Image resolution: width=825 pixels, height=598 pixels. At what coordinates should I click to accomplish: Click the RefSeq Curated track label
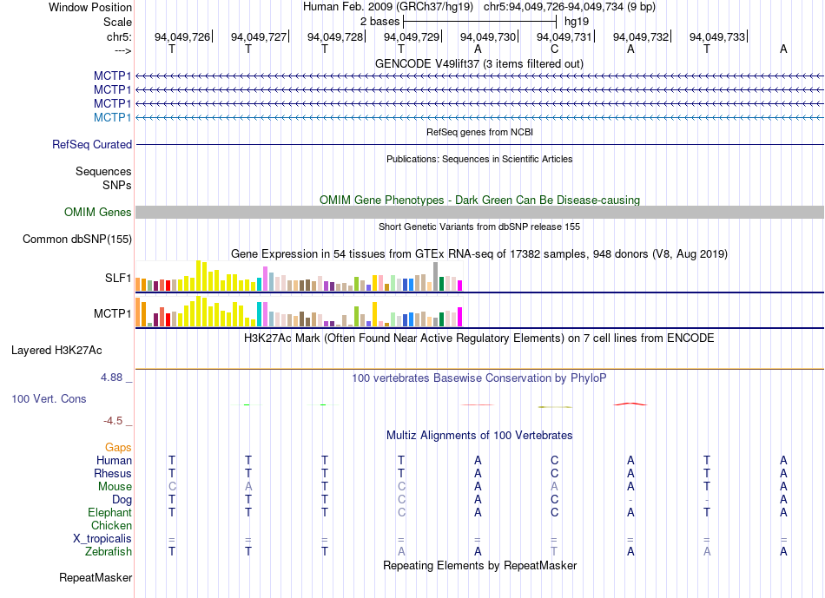[91, 145]
